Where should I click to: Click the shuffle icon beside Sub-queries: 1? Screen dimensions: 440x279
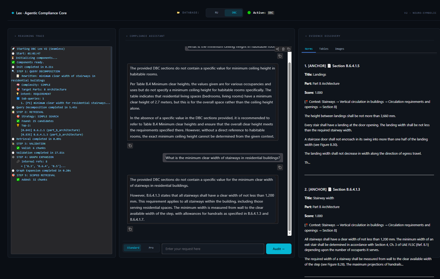(18, 98)
